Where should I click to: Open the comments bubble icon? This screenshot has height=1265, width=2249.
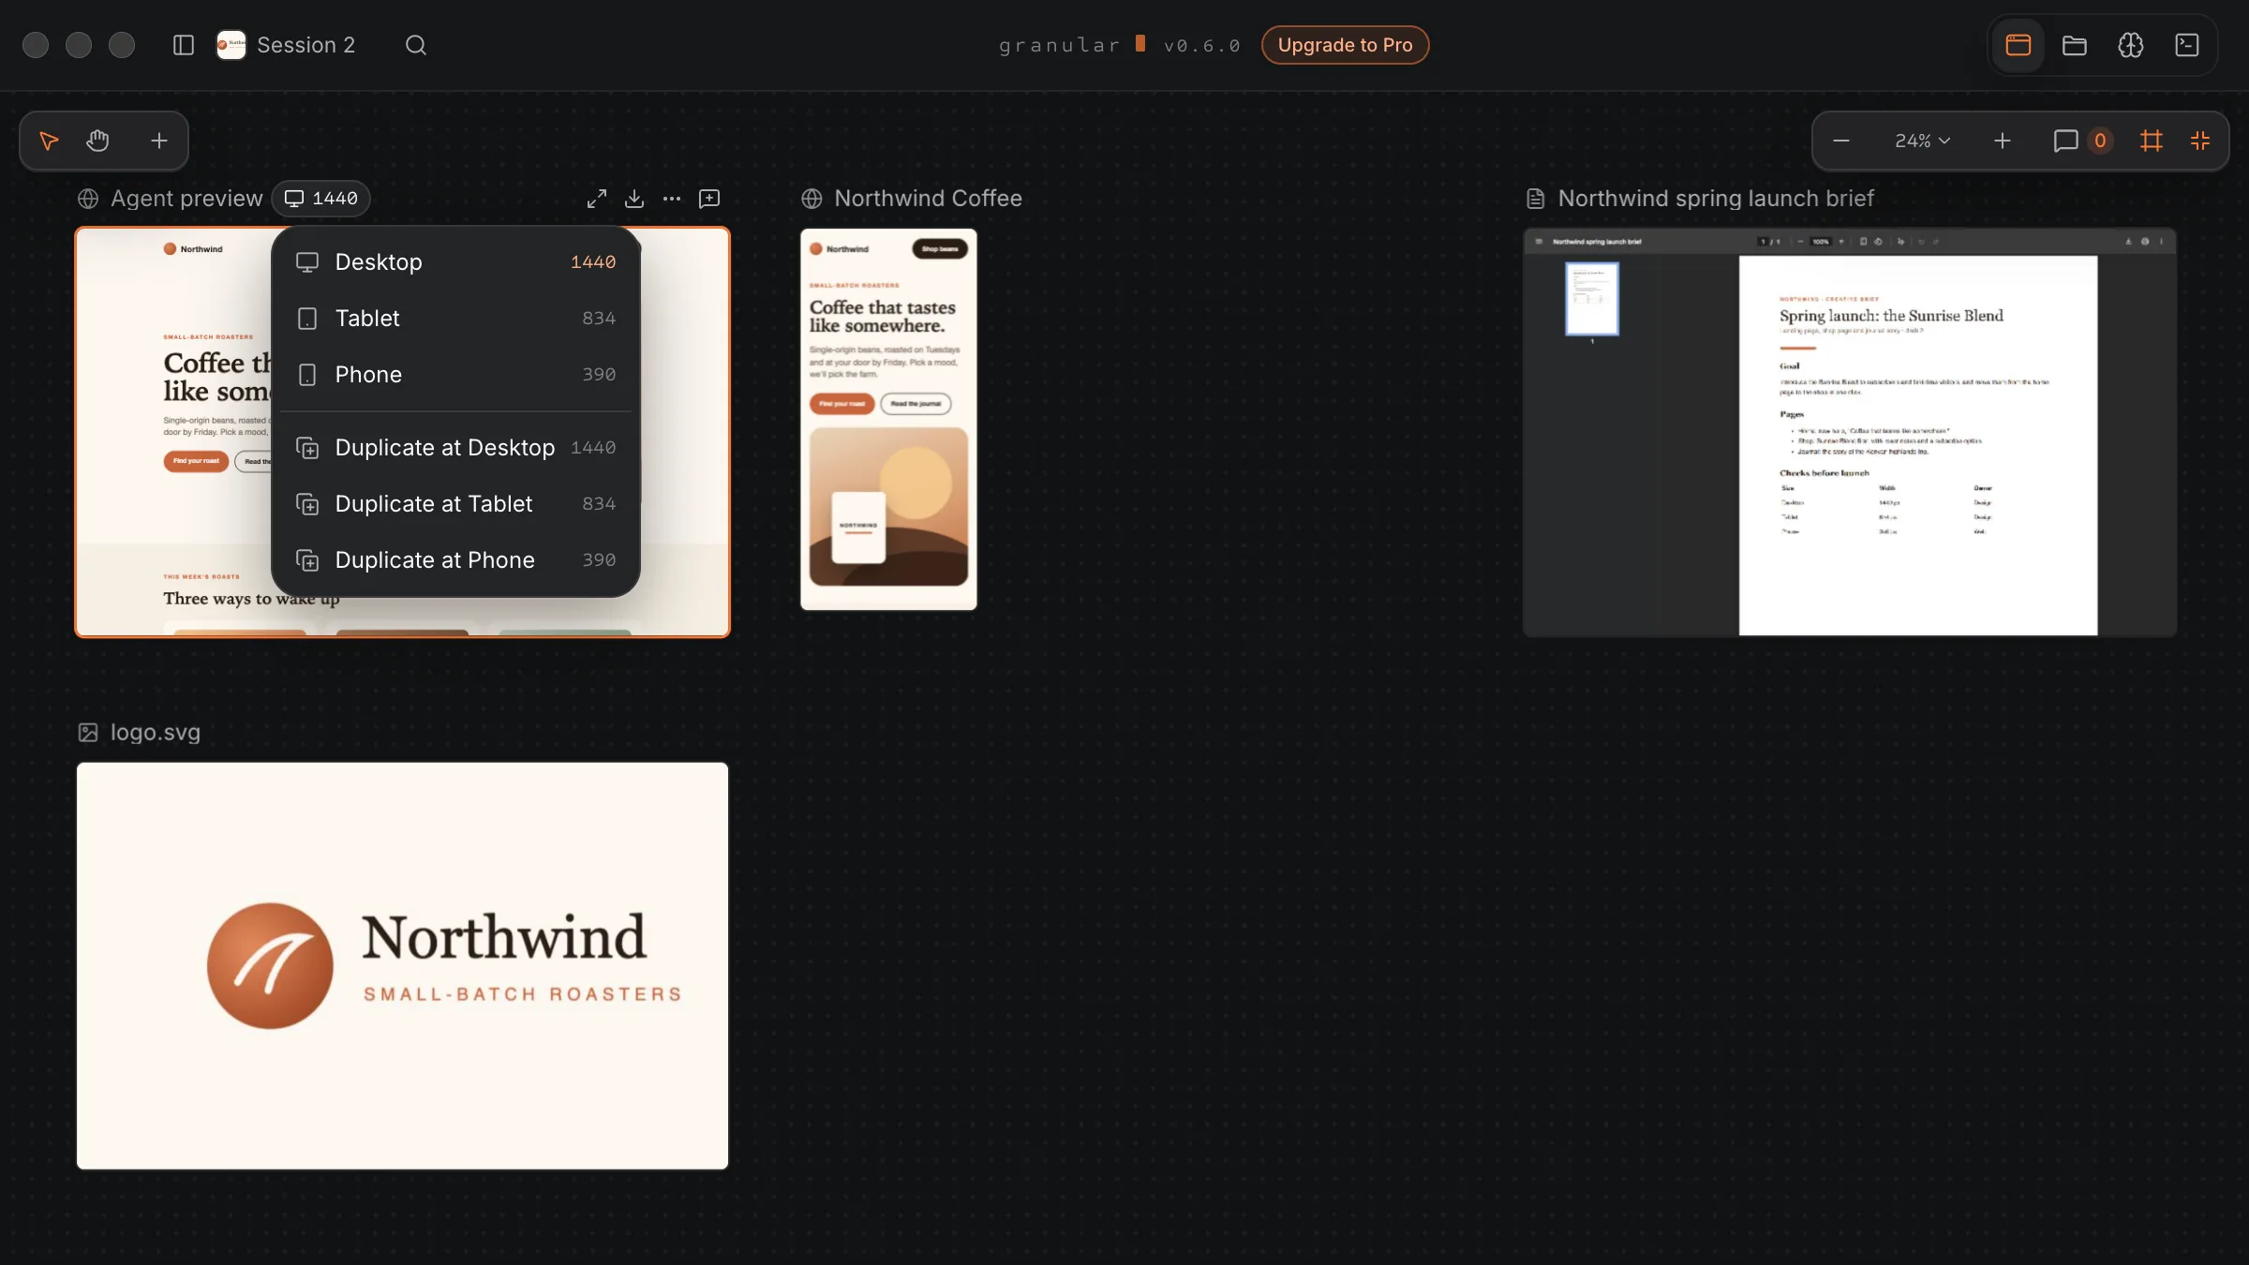(2066, 141)
